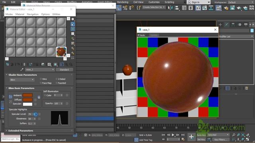This screenshot has height=143, width=255.
Task: Select the orange vaza_1 material sample slot
Action: pos(61,52)
